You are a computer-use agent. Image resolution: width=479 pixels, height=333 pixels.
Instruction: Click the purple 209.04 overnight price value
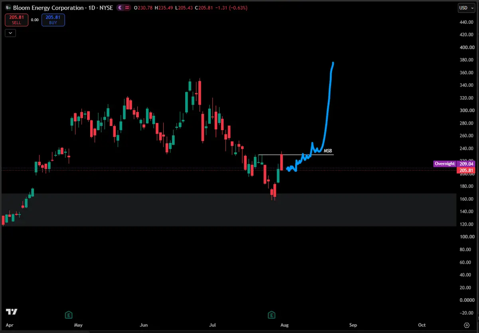point(465,164)
